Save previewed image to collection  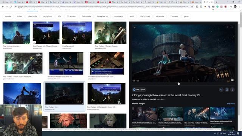click(227, 90)
